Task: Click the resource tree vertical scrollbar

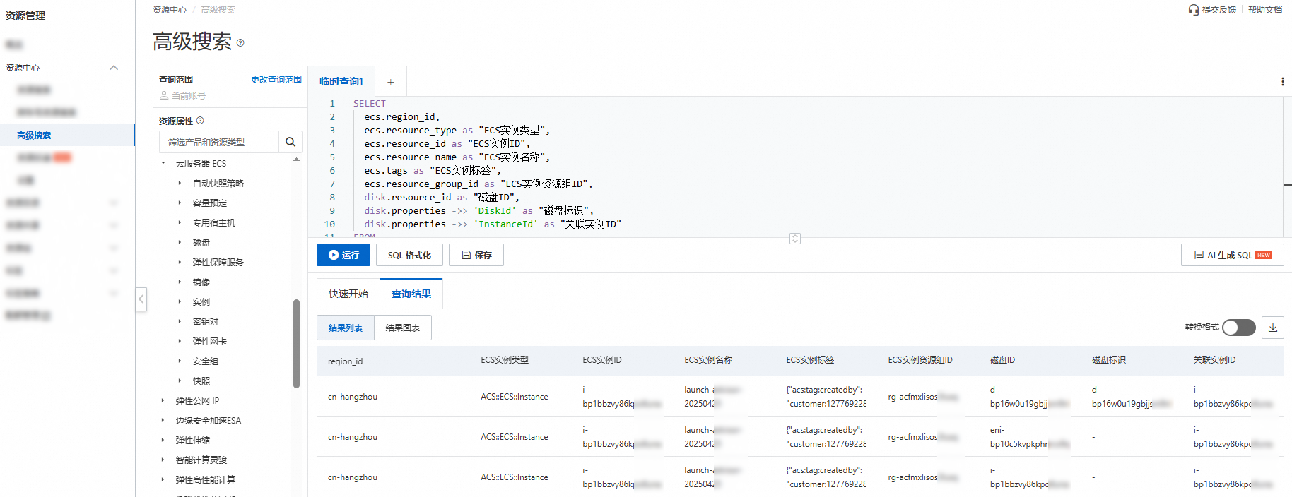Action: [296, 343]
